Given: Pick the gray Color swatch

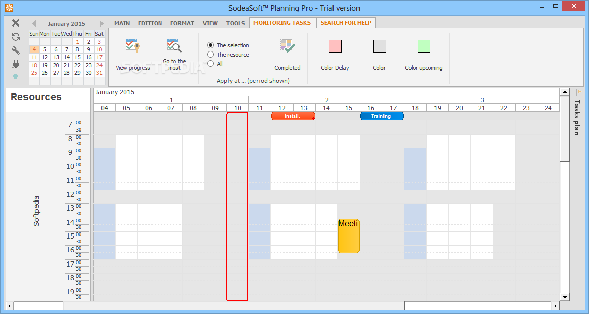Looking at the screenshot, I should coord(379,46).
